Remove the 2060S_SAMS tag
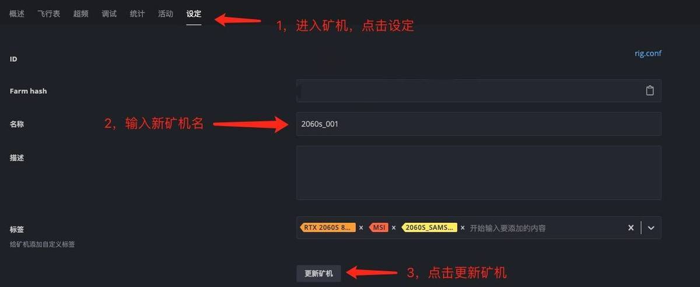This screenshot has width=700, height=287. click(x=463, y=228)
